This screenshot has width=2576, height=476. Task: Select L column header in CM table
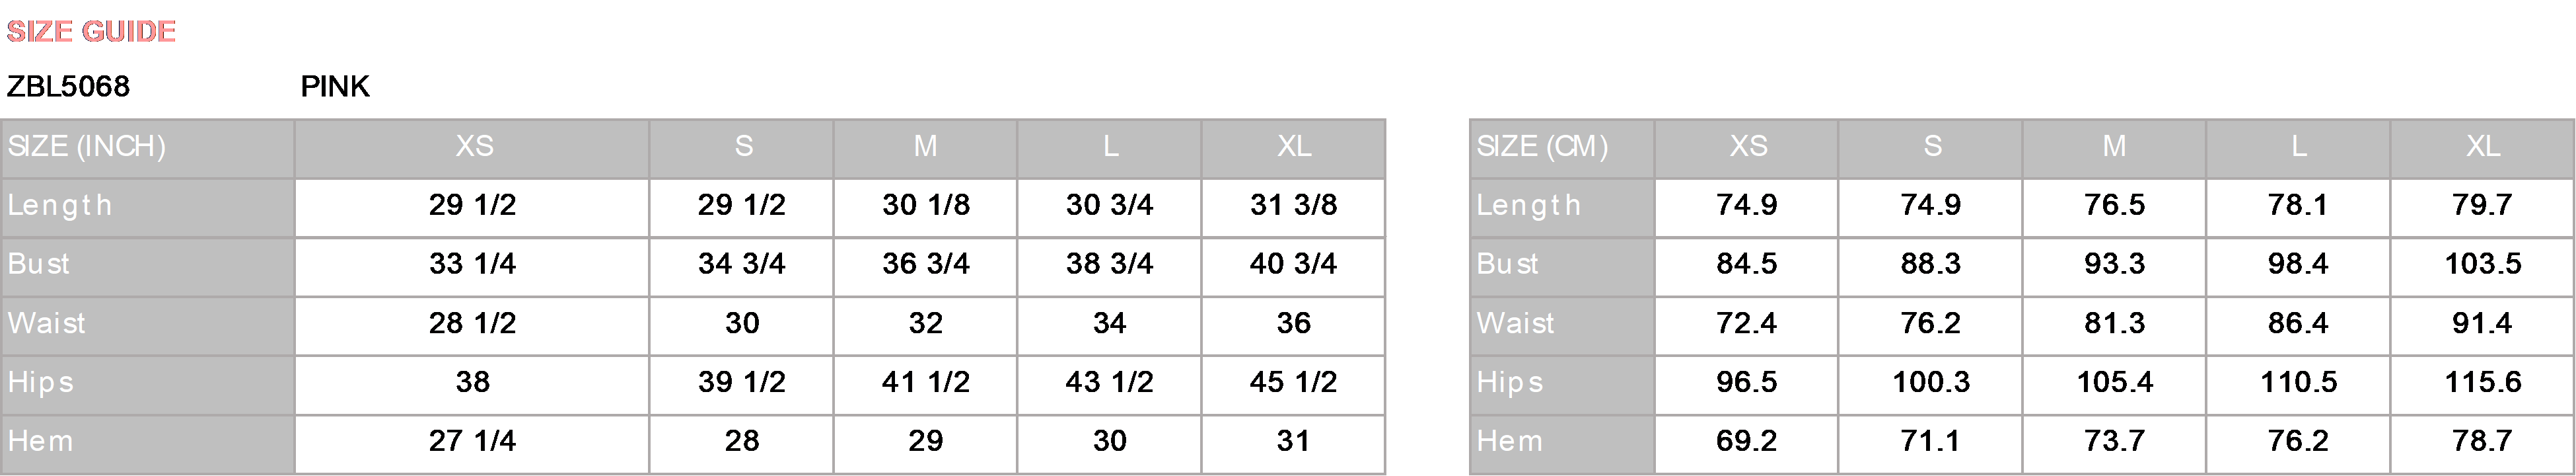point(2298,147)
